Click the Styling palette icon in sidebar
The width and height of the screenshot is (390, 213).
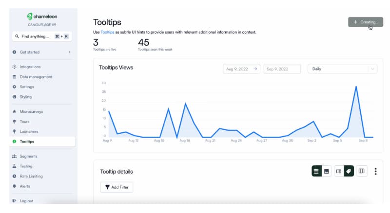pyautogui.click(x=15, y=97)
